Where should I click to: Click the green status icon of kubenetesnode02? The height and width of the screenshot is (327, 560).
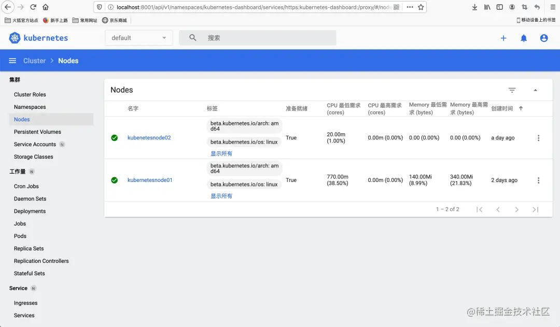114,138
